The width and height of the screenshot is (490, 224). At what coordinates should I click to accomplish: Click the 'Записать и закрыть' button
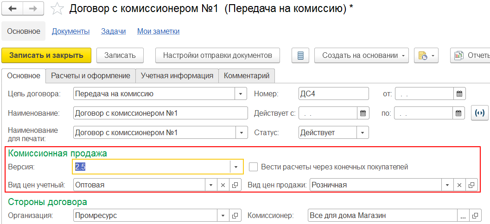[x=46, y=56]
